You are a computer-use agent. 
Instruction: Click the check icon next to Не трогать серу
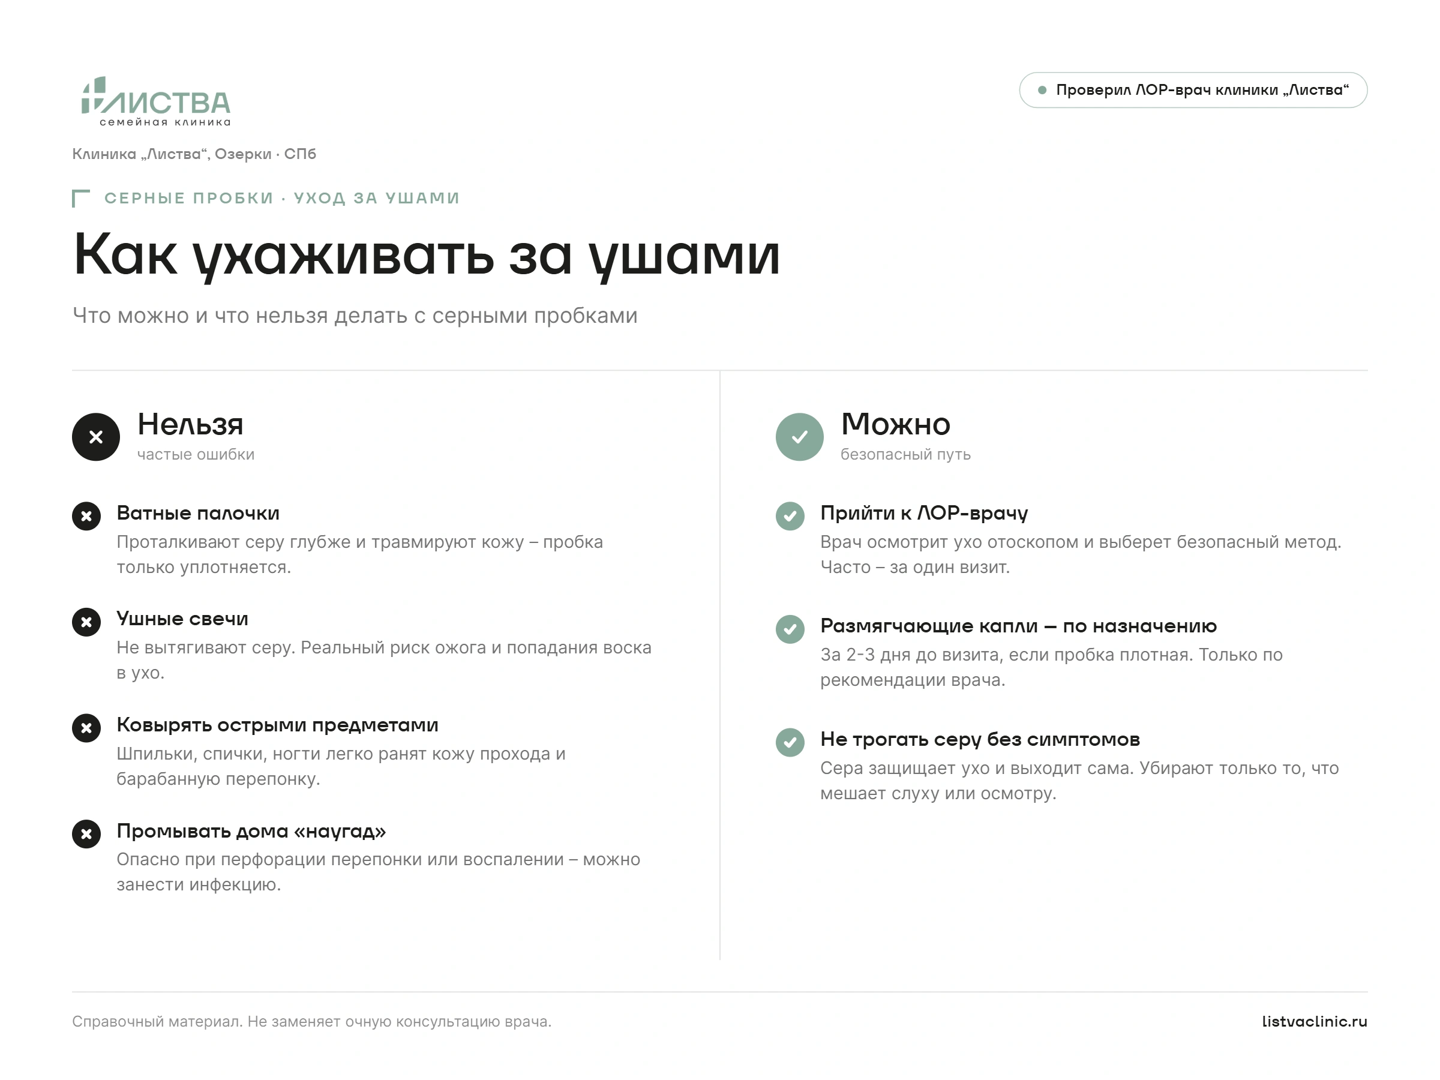click(x=790, y=742)
